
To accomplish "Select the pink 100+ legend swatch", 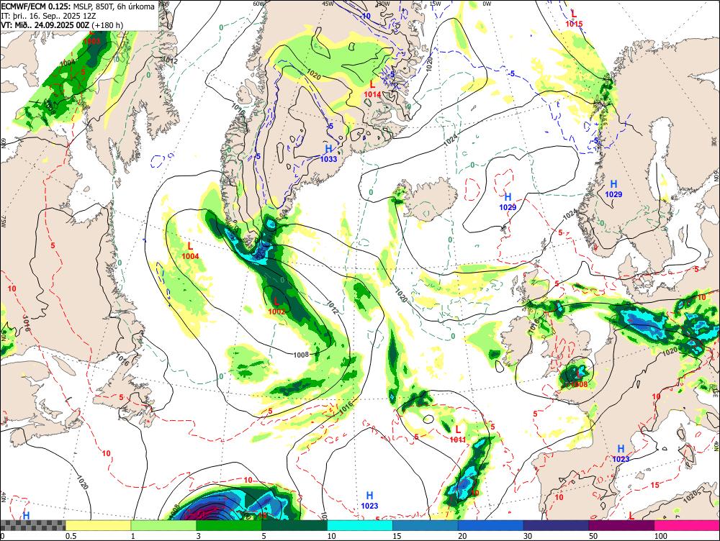I will [687, 525].
